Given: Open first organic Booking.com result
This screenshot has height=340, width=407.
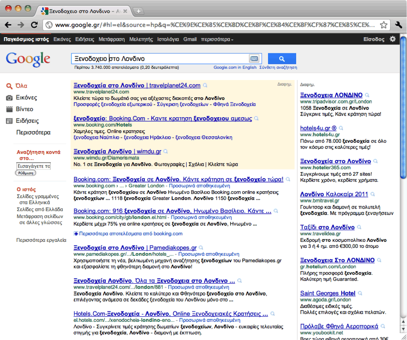Looking at the screenshot, I should coord(178,179).
